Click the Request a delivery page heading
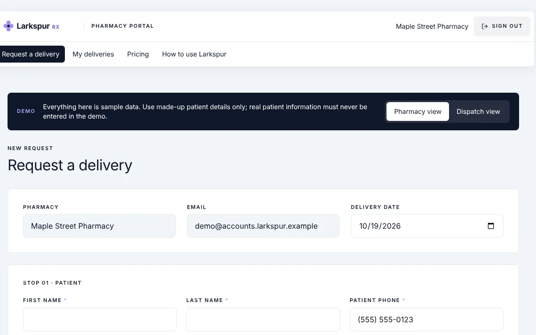 [70, 165]
